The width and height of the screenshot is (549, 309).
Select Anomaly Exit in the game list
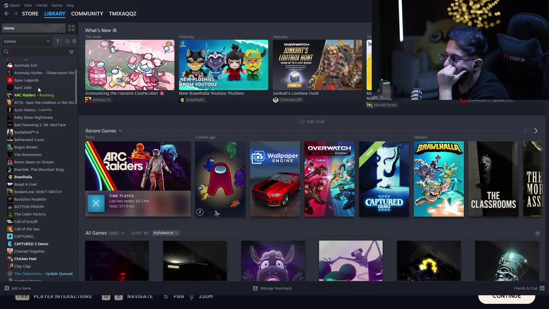[26, 66]
